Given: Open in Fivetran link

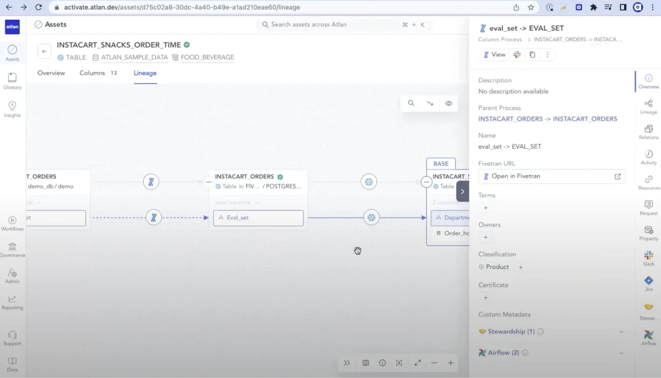Looking at the screenshot, I should (552, 176).
